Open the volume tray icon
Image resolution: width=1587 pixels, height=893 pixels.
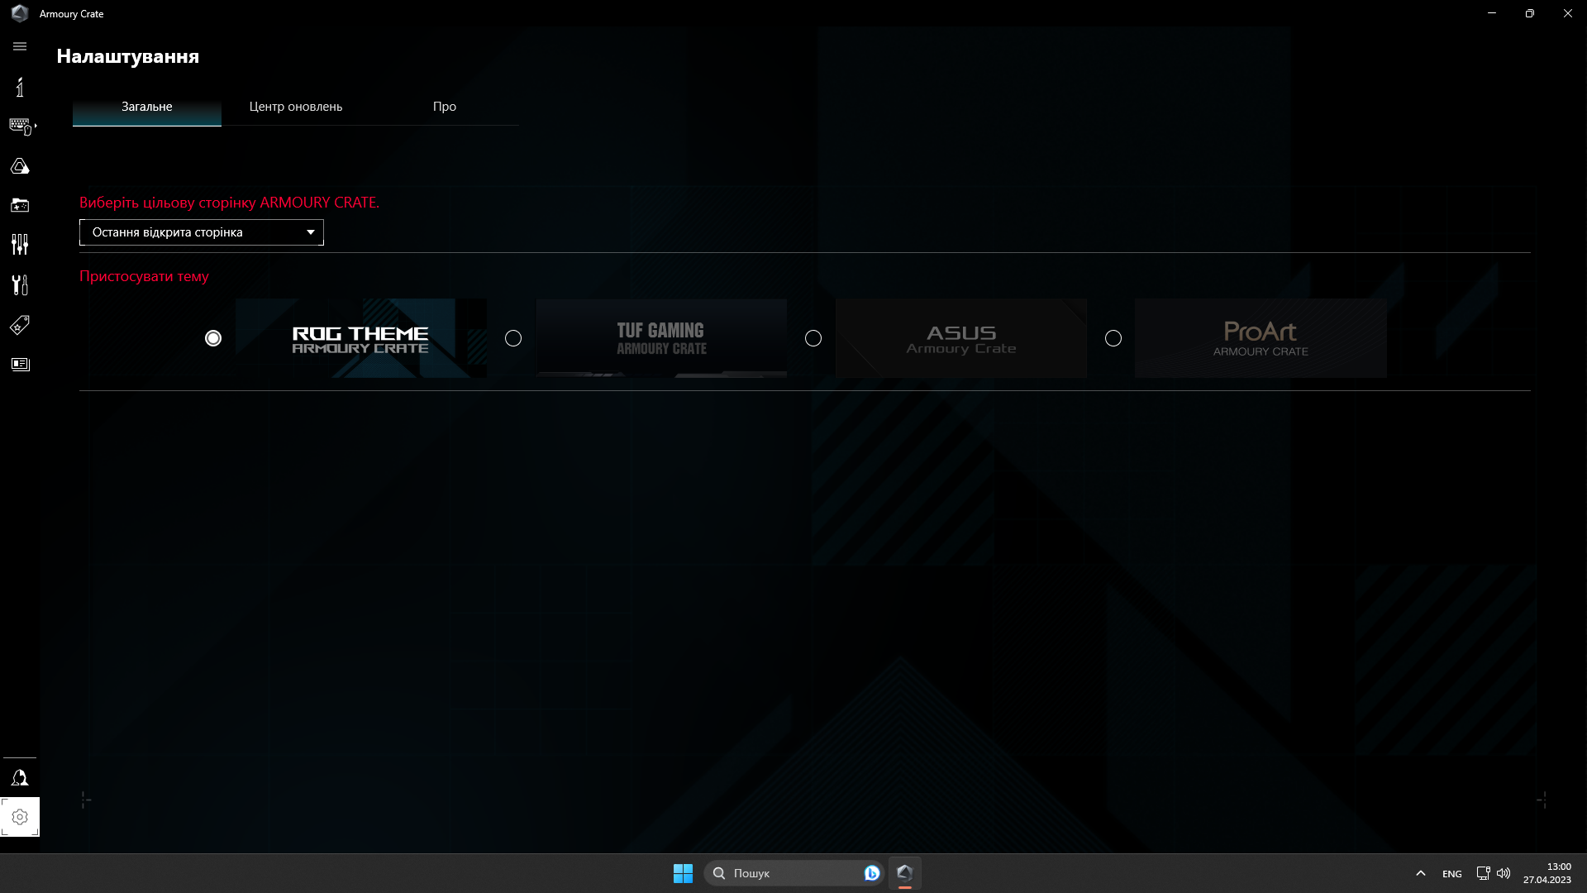pos(1504,873)
